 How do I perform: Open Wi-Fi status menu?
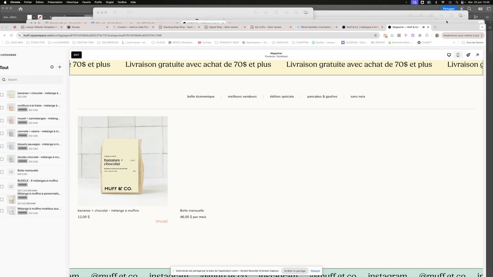pyautogui.click(x=443, y=2)
